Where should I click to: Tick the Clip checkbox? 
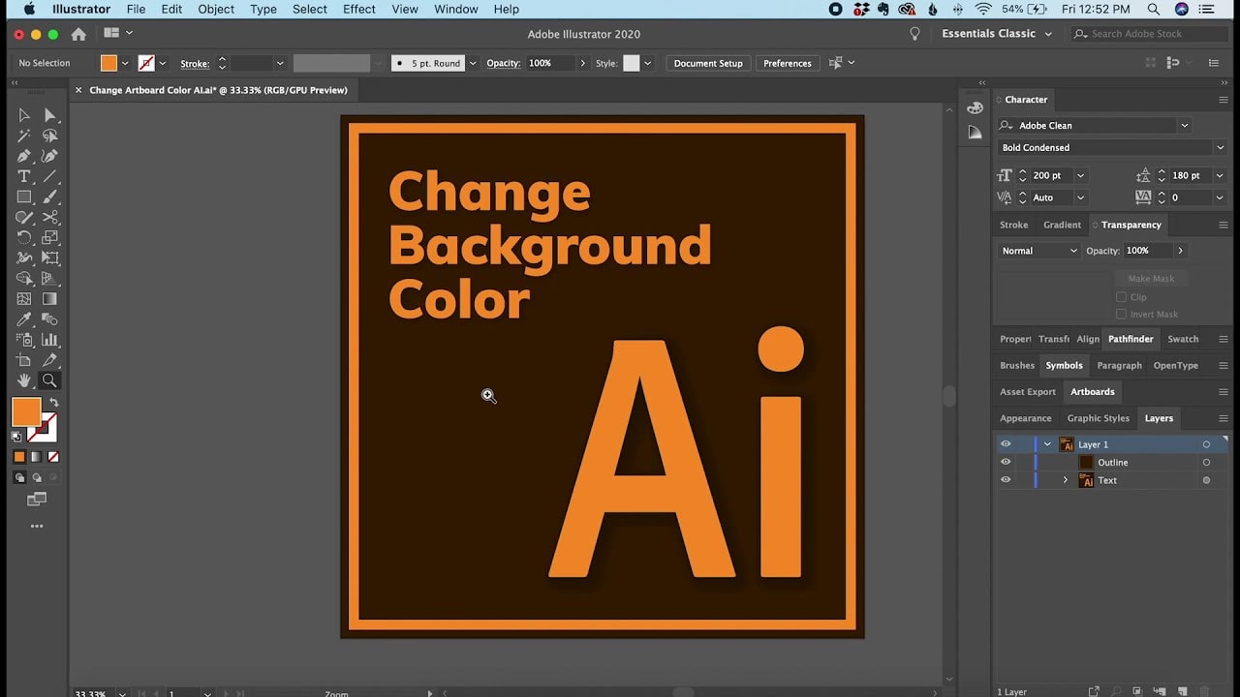tap(1122, 297)
